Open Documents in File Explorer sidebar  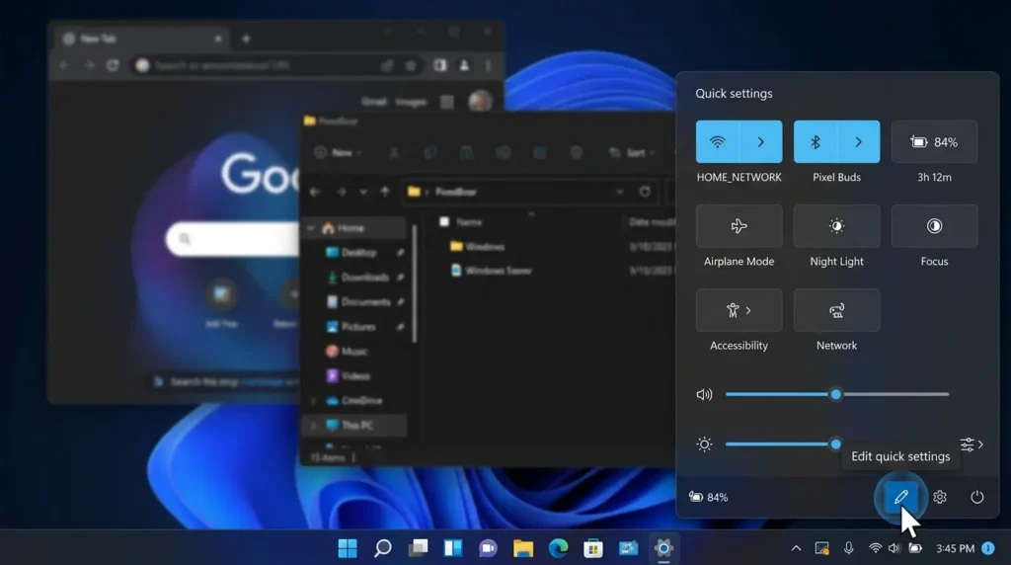click(x=359, y=302)
